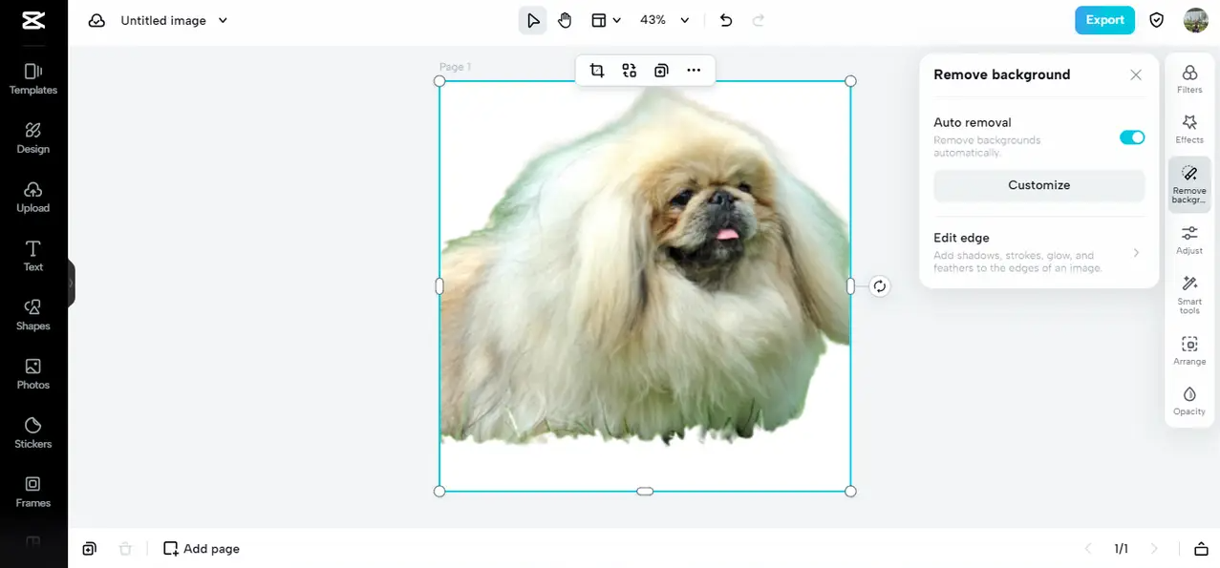Click the rotate handle beside the image
This screenshot has height=568, width=1220.
pos(880,286)
